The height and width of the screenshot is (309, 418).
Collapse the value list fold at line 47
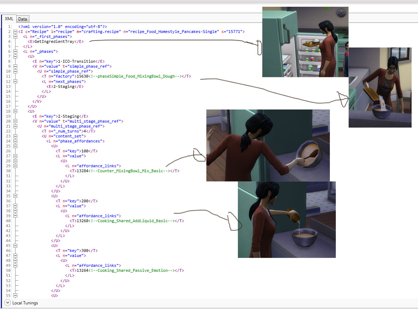pos(16,255)
